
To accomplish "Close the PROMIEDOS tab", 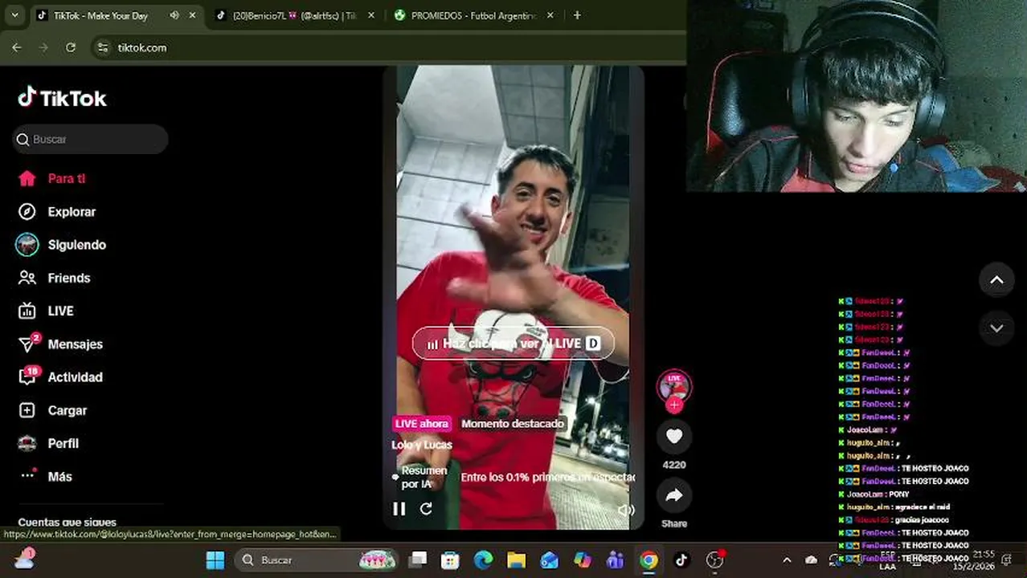I will click(549, 15).
